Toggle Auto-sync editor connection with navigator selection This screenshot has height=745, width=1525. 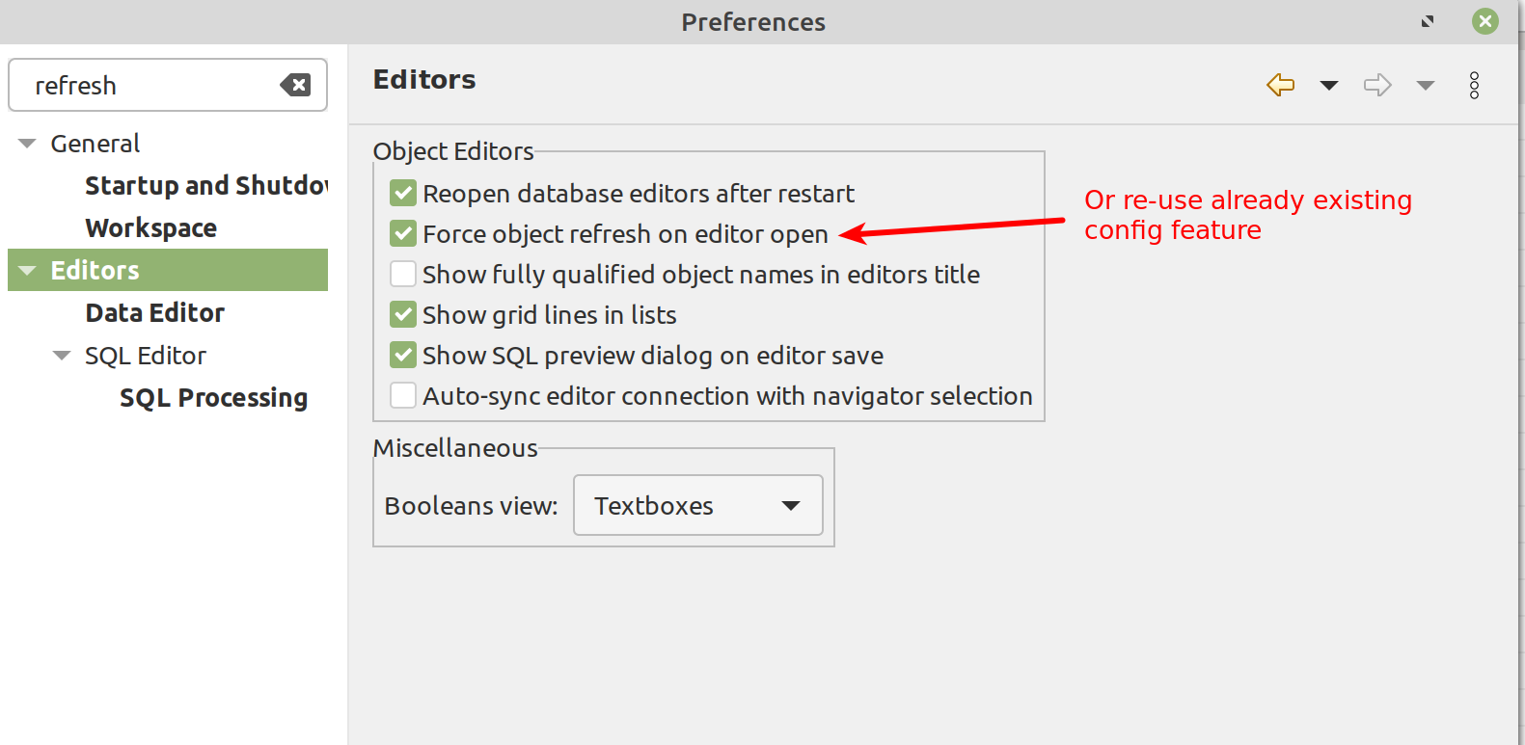click(402, 395)
